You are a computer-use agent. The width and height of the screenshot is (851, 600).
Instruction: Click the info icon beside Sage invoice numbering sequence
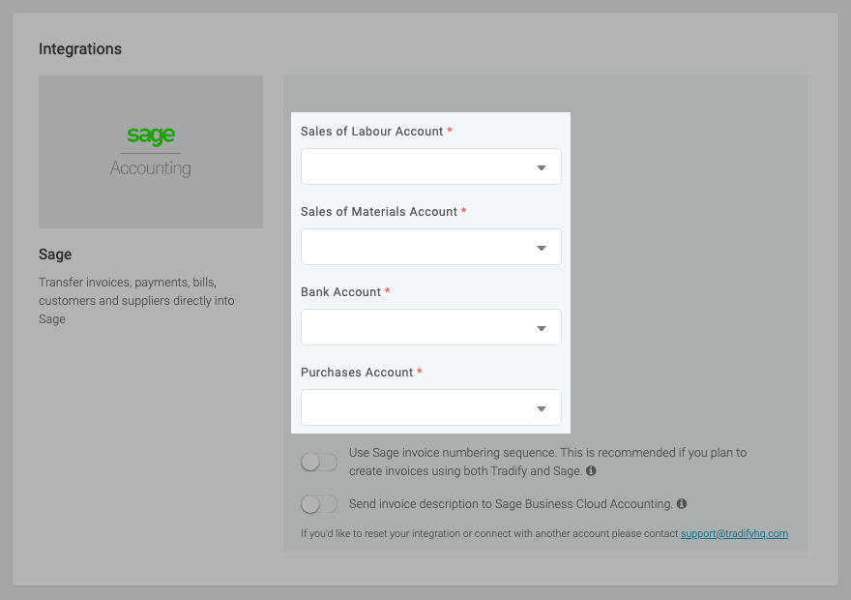(591, 473)
